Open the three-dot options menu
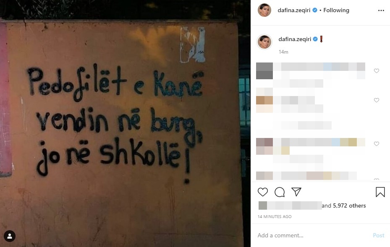The image size is (390, 247). click(x=381, y=10)
